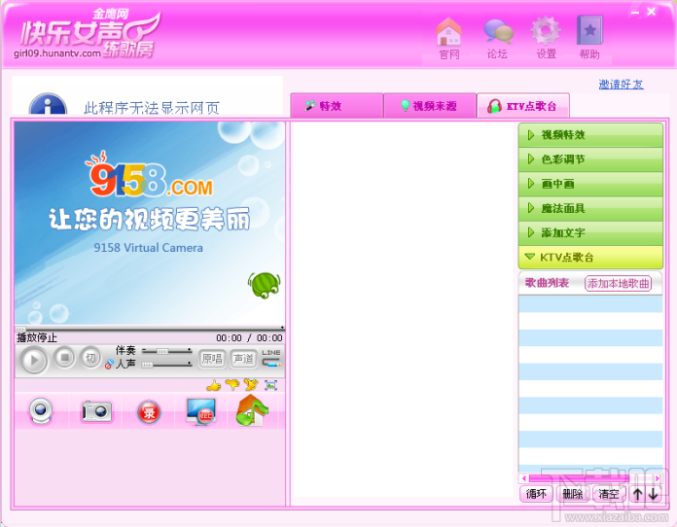Image resolution: width=677 pixels, height=527 pixels.
Task: Close the application window
Action: [x=651, y=12]
